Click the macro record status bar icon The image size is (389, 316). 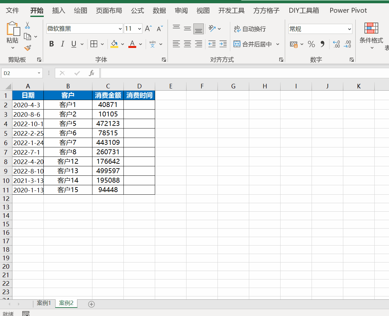[26, 313]
